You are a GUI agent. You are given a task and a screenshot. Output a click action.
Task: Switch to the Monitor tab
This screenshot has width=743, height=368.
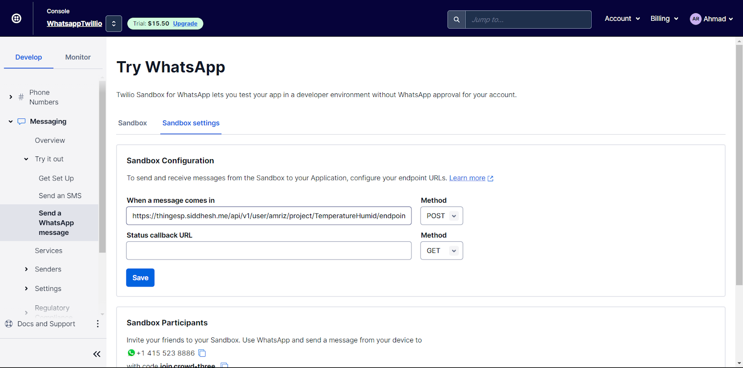[x=78, y=57]
